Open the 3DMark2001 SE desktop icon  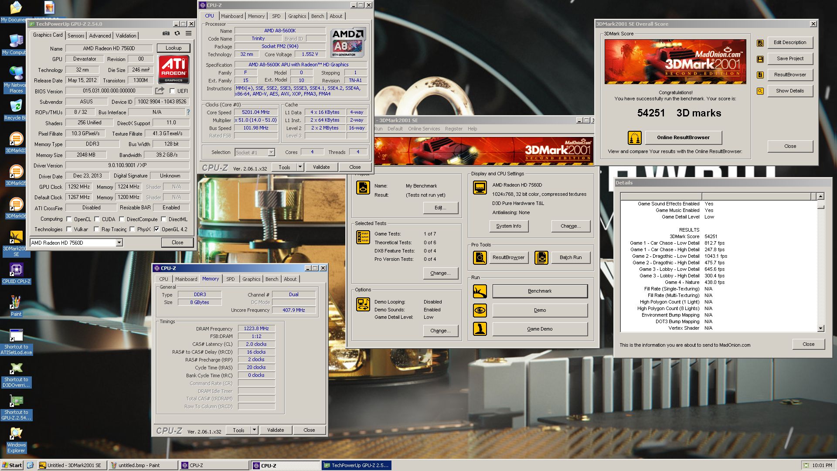pyautogui.click(x=16, y=243)
